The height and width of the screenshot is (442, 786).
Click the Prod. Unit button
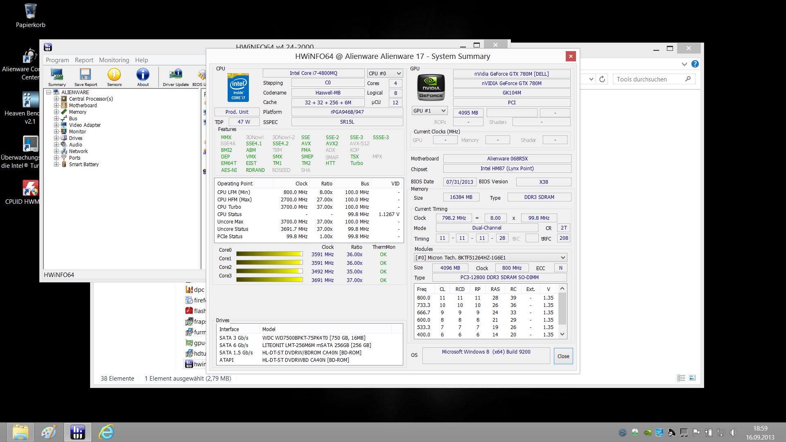point(237,112)
